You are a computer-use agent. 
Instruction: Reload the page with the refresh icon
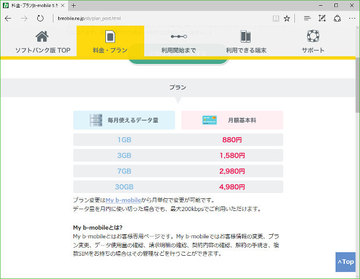click(x=40, y=19)
